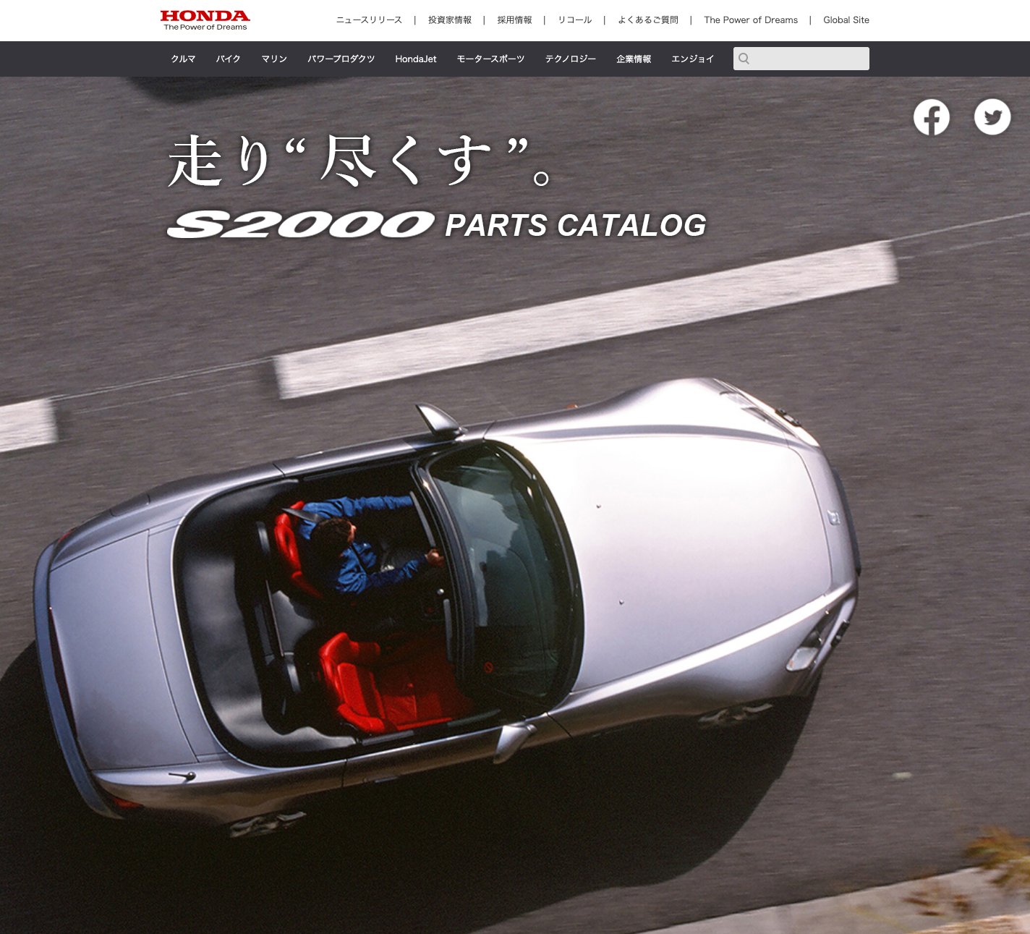Open the モータースポーツ section
This screenshot has height=934, width=1030.
[x=489, y=59]
